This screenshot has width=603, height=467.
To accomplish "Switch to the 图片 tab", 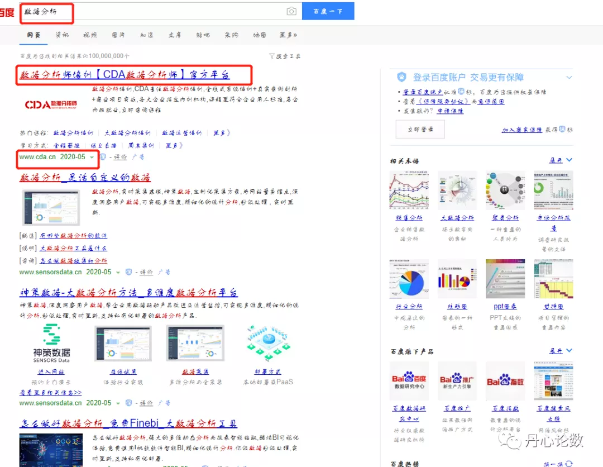I will tap(118, 35).
